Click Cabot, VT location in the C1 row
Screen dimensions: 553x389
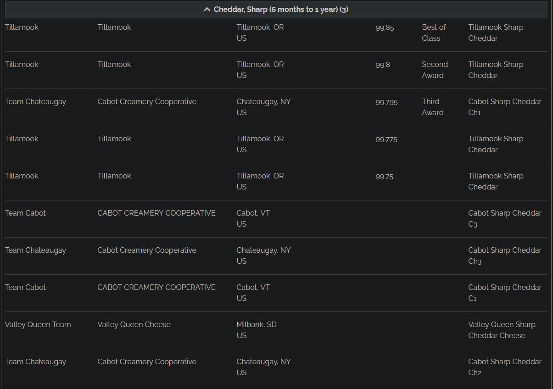(253, 293)
